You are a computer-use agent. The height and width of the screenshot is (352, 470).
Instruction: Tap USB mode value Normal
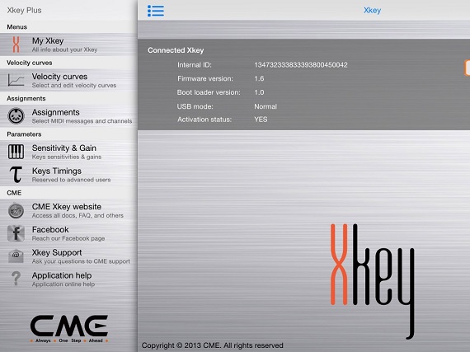click(x=266, y=106)
